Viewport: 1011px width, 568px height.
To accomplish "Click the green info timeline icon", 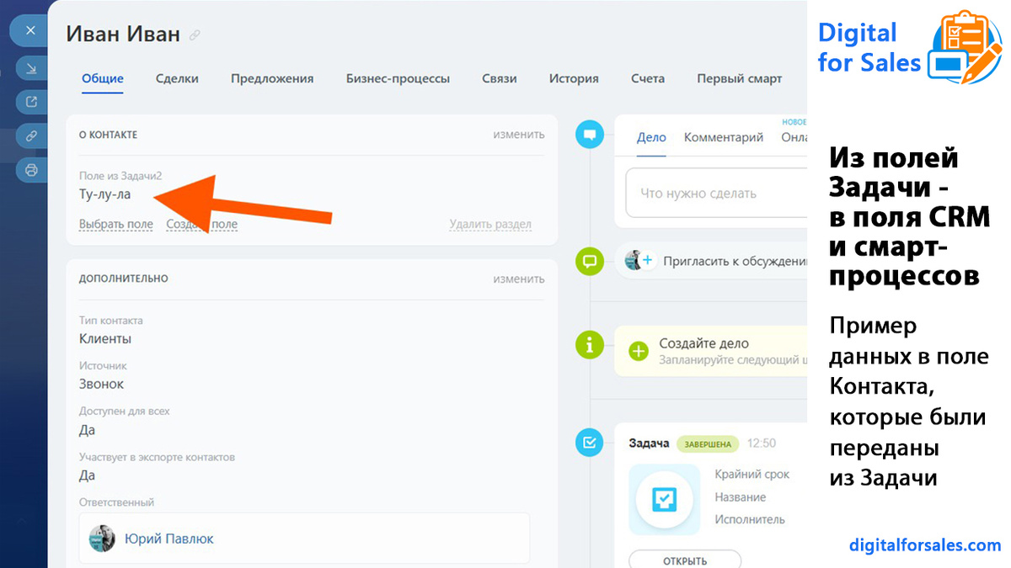I will click(590, 344).
